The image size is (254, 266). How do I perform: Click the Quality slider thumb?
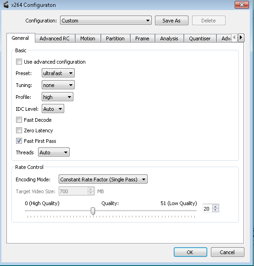(93, 211)
